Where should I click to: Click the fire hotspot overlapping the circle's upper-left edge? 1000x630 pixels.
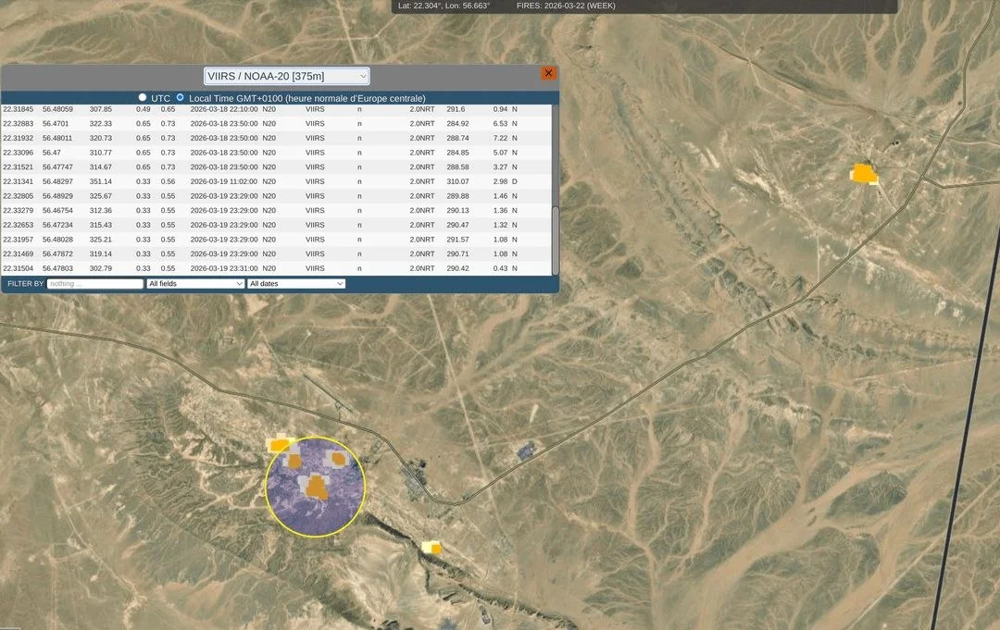tap(279, 445)
